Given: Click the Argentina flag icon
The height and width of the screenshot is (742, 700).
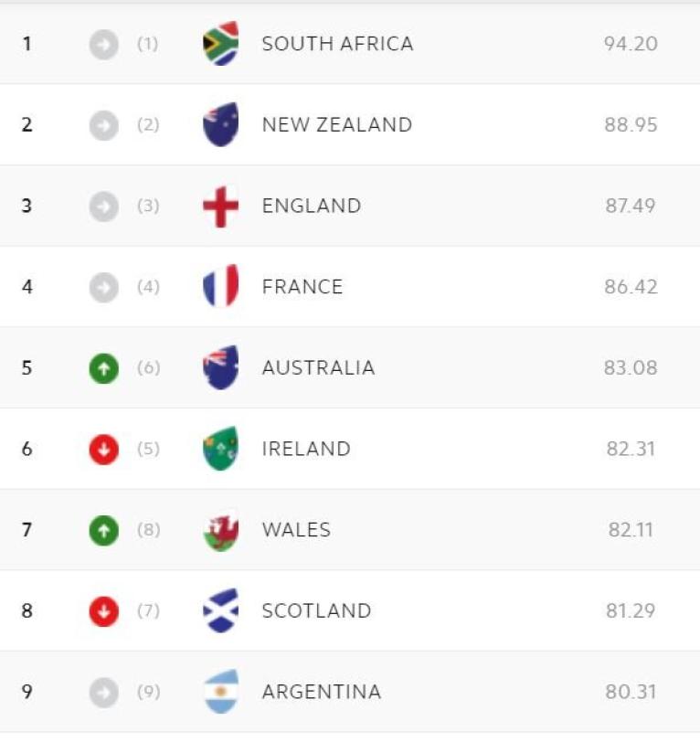Looking at the screenshot, I should pos(220,692).
